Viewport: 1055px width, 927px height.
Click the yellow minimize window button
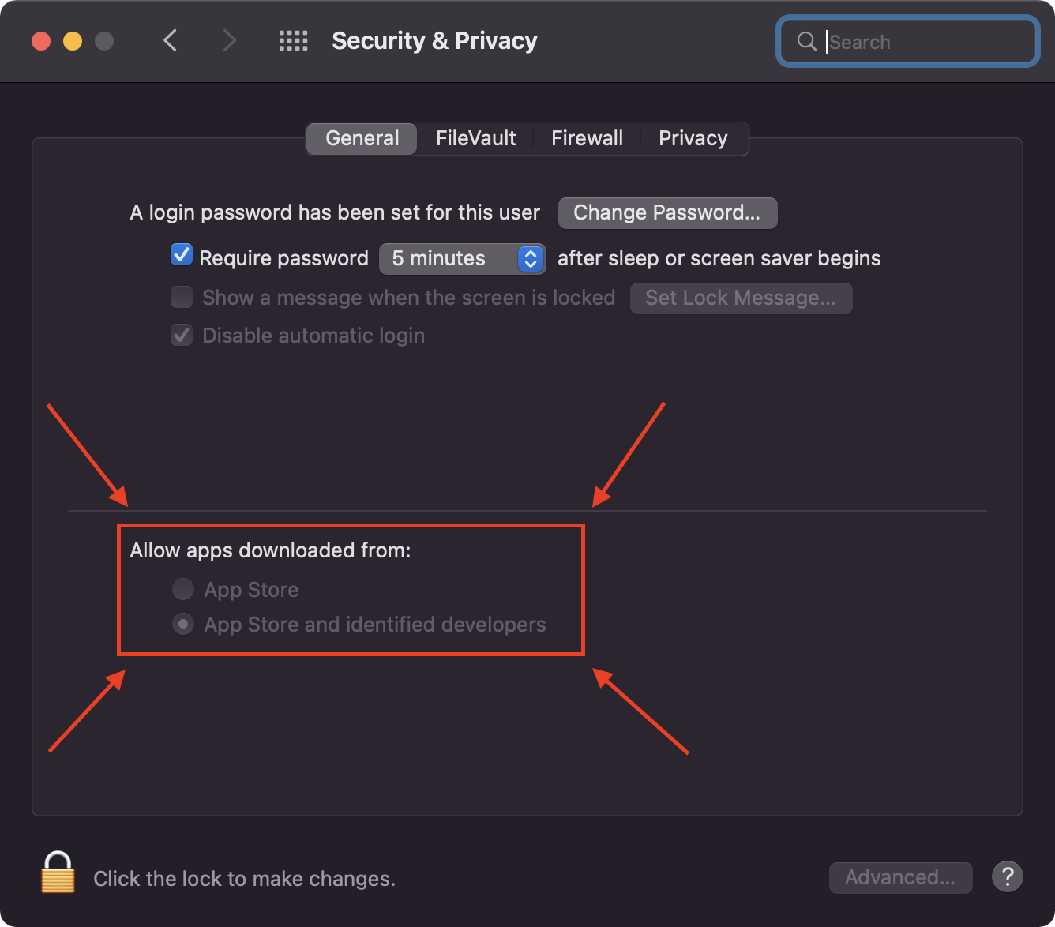(73, 41)
